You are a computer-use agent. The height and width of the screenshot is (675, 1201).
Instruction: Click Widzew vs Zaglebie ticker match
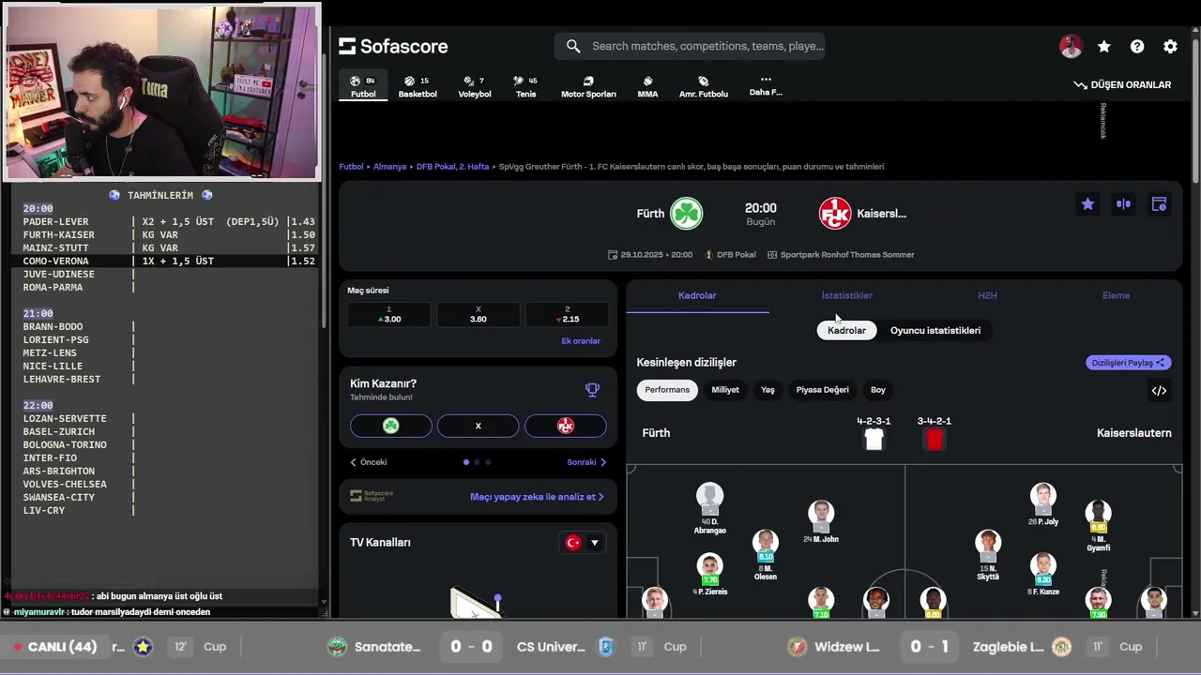930,647
